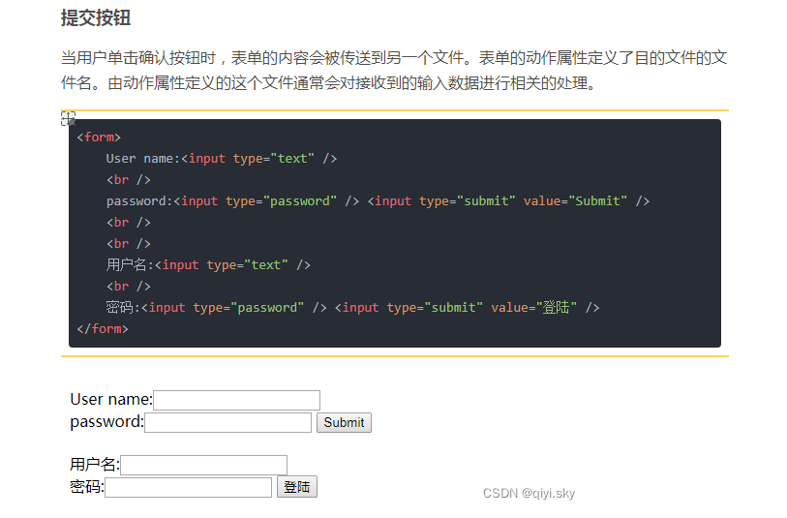This screenshot has width=787, height=518.
Task: Click the 'password:' label in the rendered form
Action: click(x=106, y=422)
